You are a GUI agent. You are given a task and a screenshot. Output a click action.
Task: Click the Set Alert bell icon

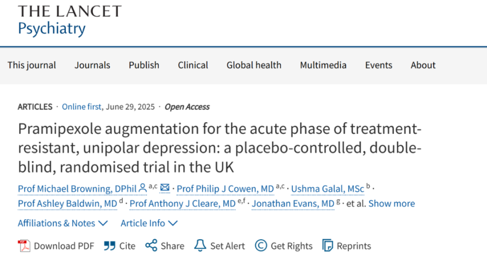(200, 245)
